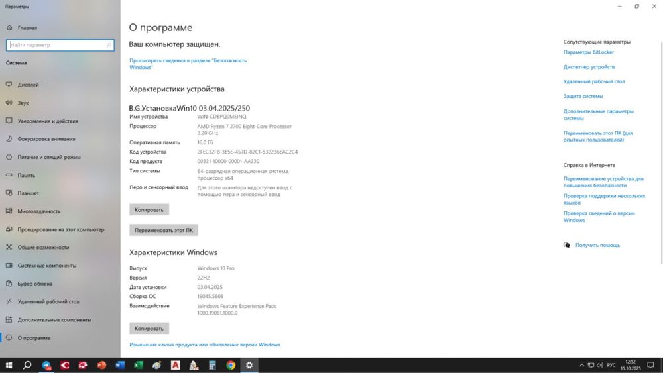Viewport: 663px width, 373px height.
Task: Click the product code 00331-10000-00001-AA330
Action: click(228, 162)
